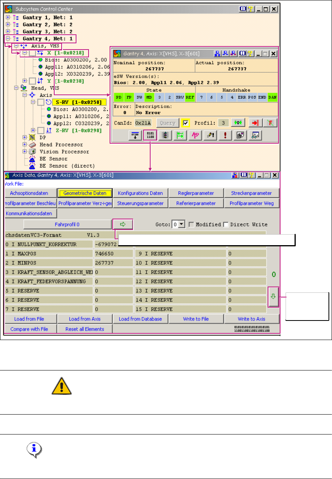Click the green down arrow button
Image resolution: width=332 pixels, height=479 pixels.
[273, 299]
